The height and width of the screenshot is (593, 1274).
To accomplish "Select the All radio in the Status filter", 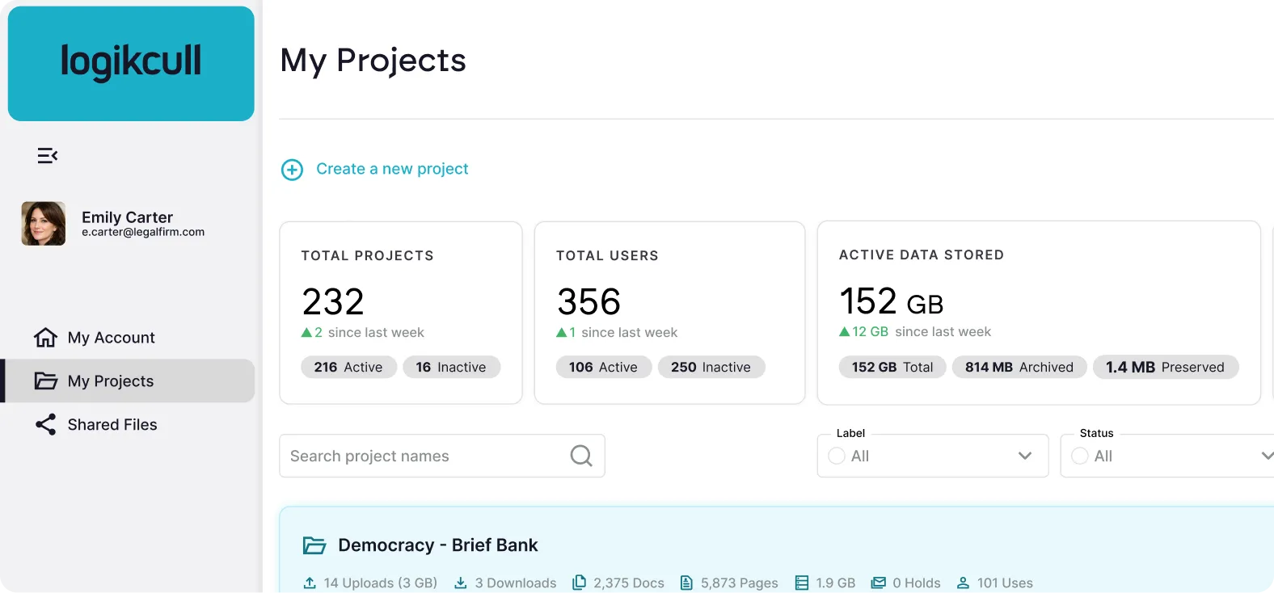I will [x=1080, y=456].
